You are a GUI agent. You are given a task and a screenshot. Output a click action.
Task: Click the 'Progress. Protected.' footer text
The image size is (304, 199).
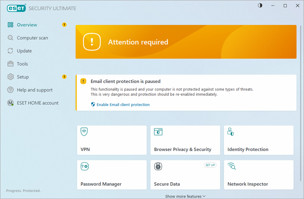coord(24,191)
